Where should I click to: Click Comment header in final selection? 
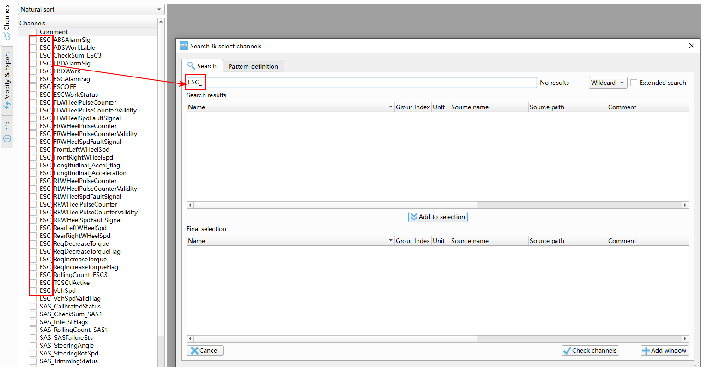[647, 241]
